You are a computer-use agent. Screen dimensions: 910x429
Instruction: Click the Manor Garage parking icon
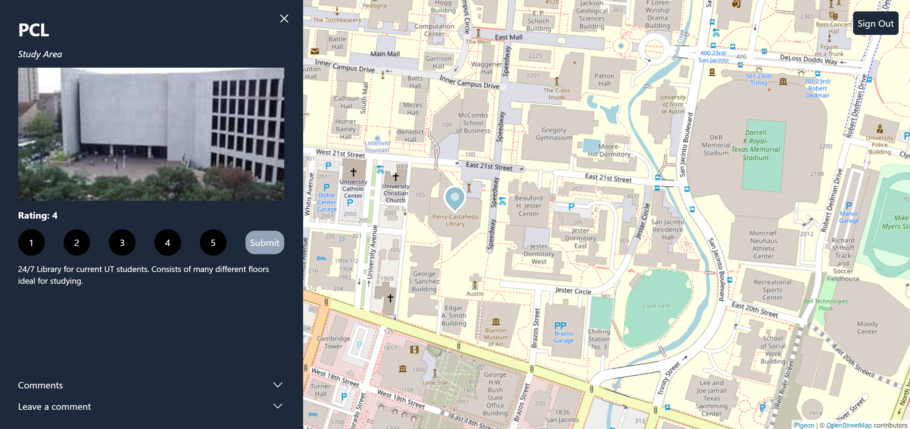[849, 205]
